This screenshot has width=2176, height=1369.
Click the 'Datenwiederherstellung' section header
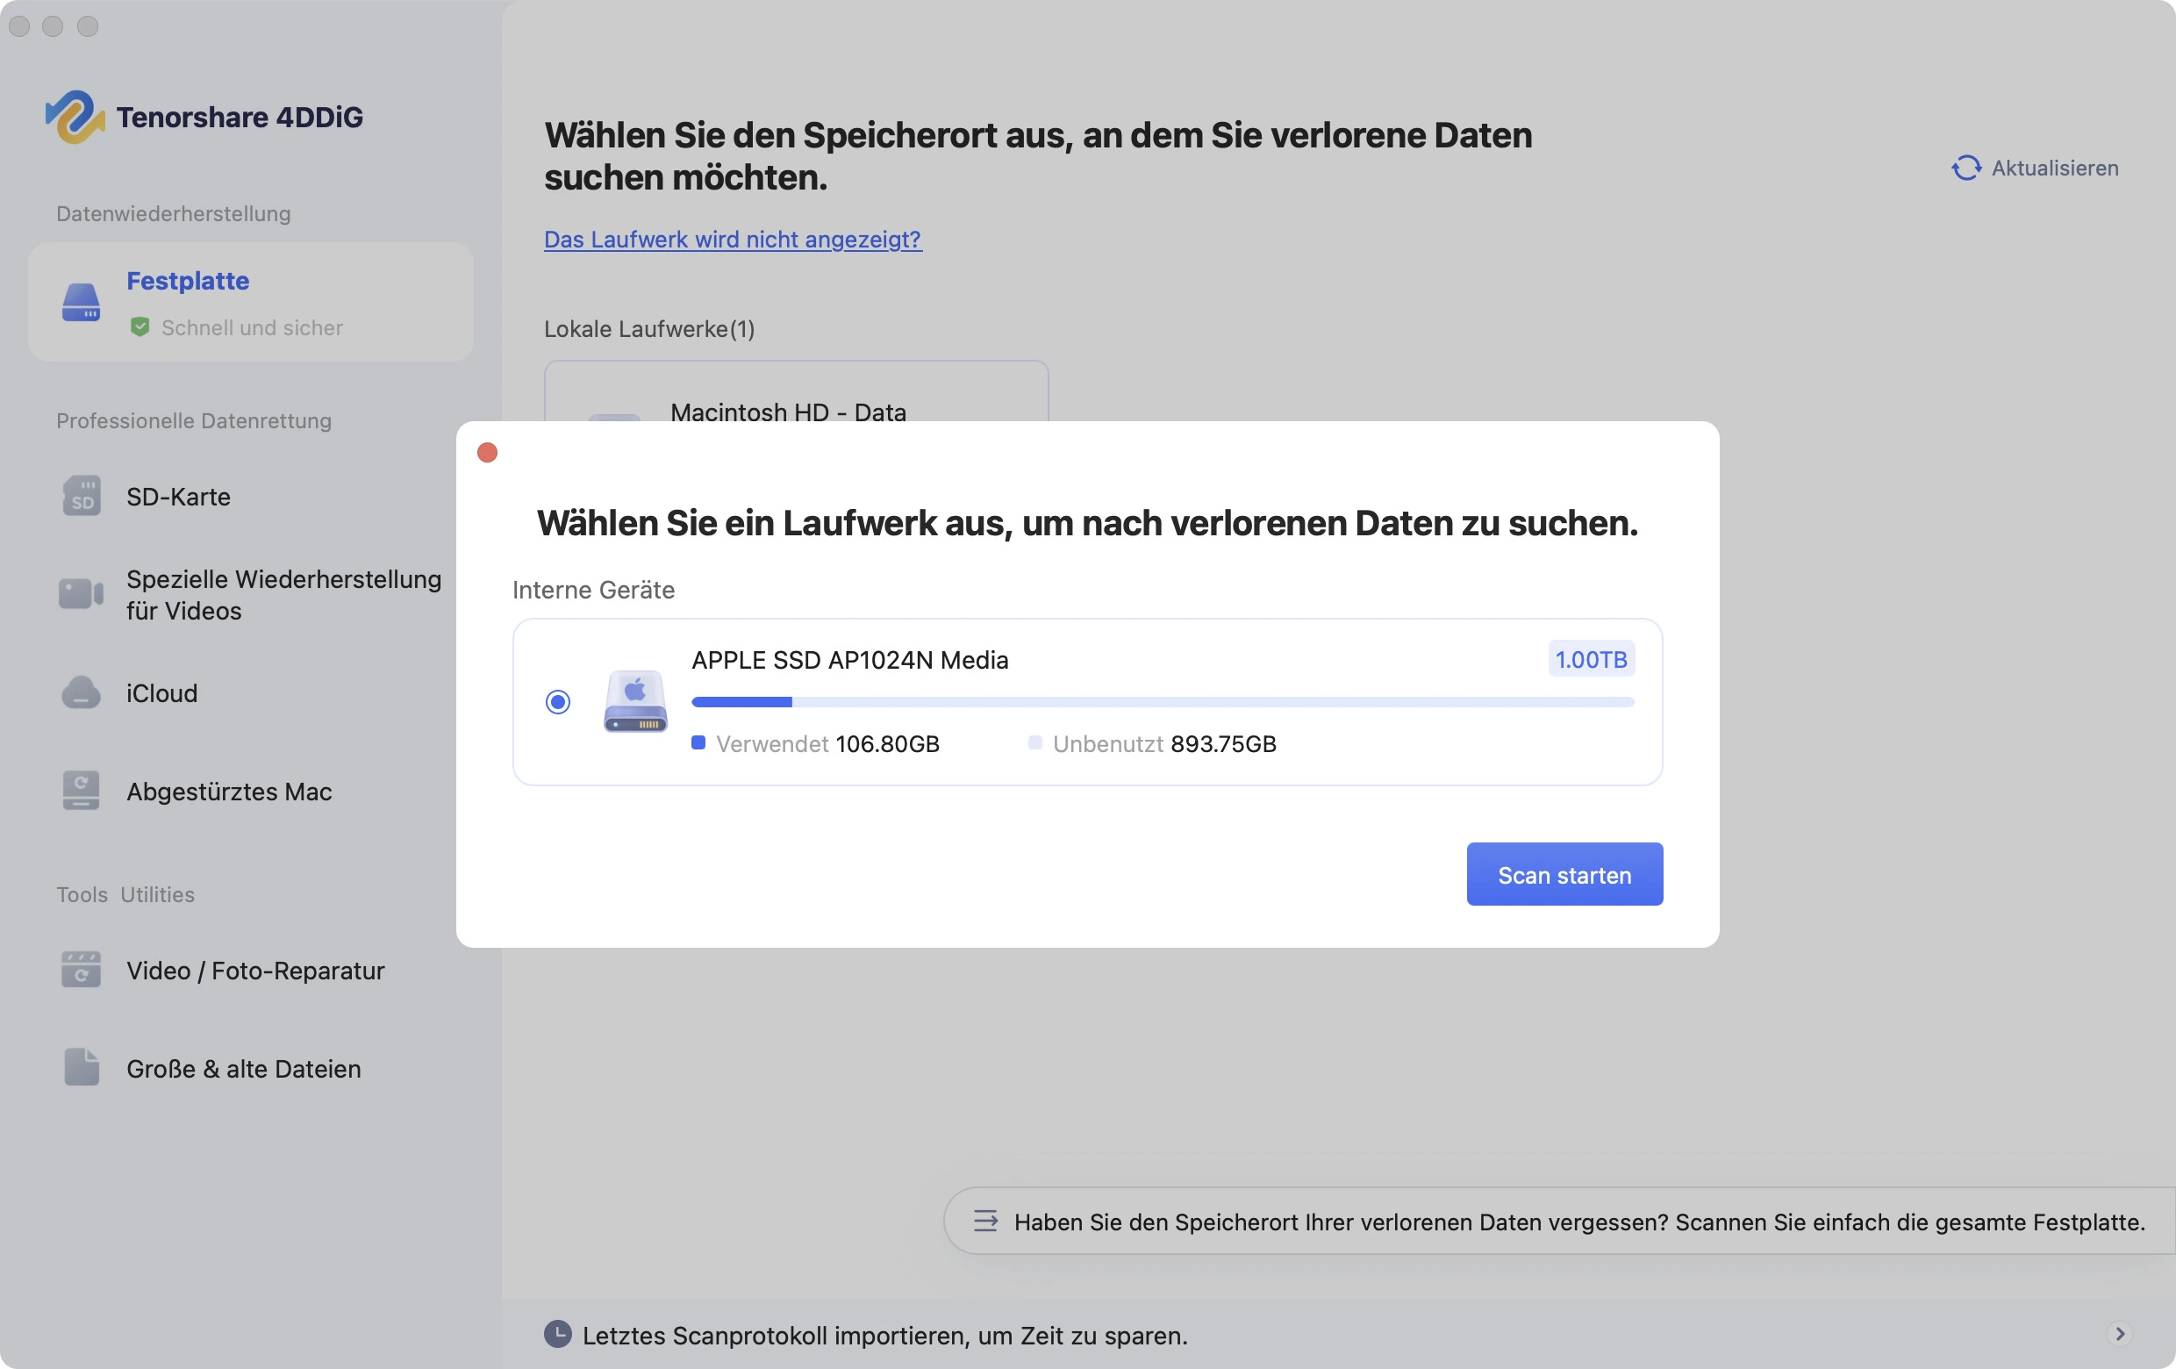click(174, 213)
